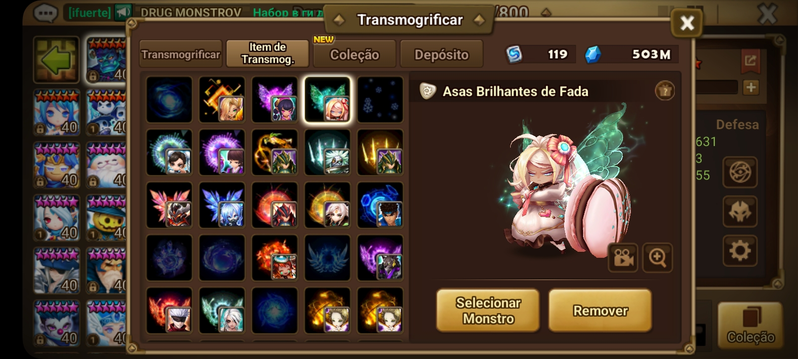
Task: Select the purple fairy wings item
Action: click(x=275, y=100)
